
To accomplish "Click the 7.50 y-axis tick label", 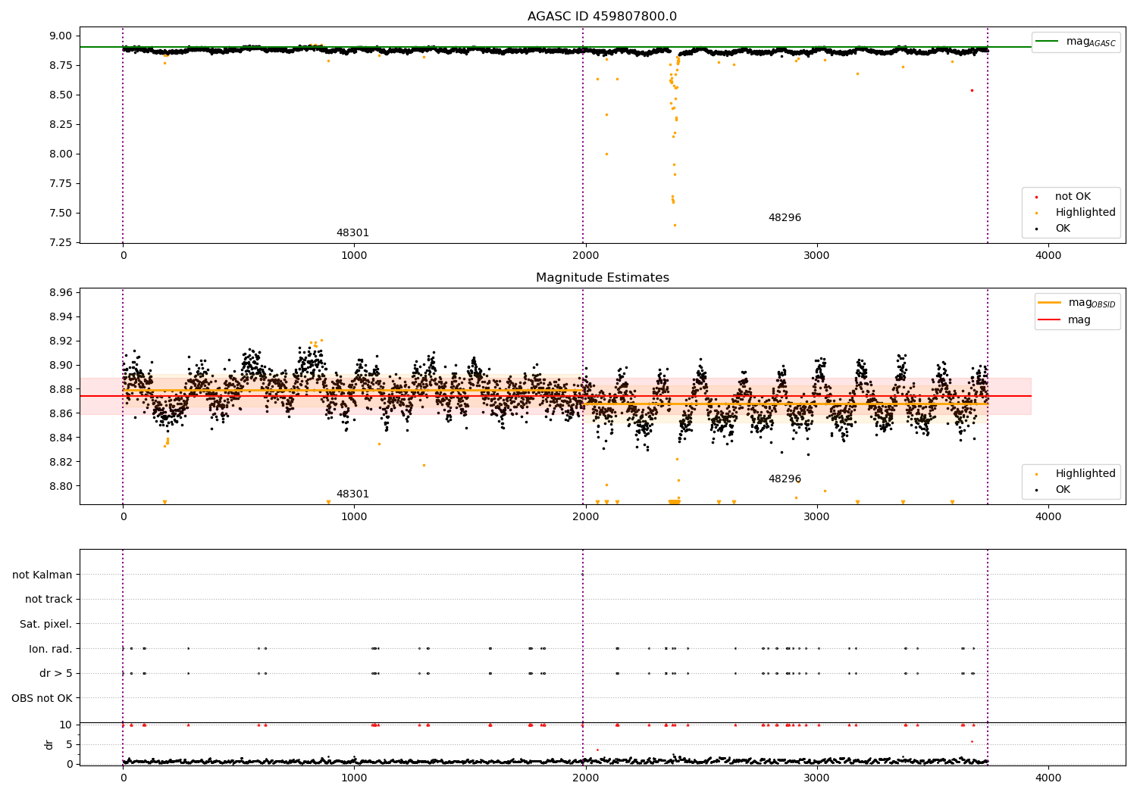I will [x=61, y=213].
